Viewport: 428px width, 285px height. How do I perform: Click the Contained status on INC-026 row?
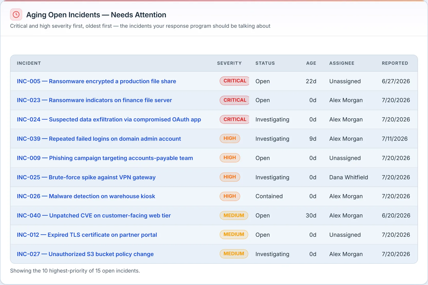[269, 196]
